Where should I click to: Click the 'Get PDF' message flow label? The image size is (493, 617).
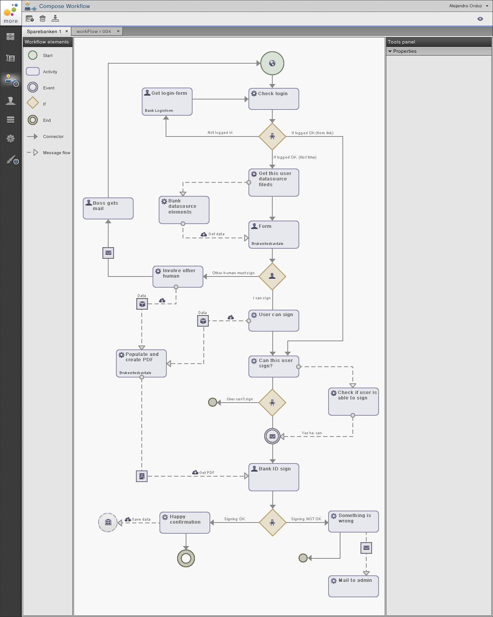tap(206, 472)
